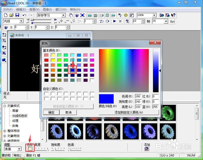Select the Edit Graphic tool in left toolbar
The height and width of the screenshot is (160, 203).
tap(4, 53)
